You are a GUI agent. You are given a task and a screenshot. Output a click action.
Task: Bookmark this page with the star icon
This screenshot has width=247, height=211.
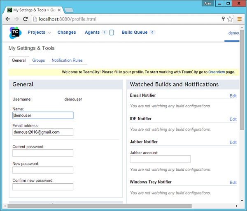[x=230, y=19]
